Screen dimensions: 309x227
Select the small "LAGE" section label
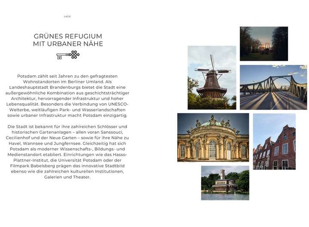point(67,16)
